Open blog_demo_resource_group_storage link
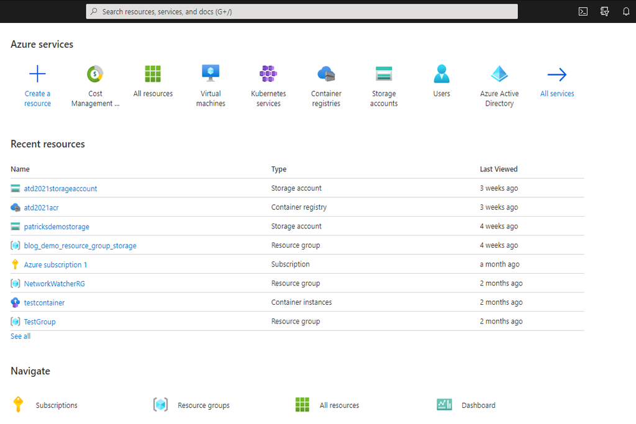 tap(80, 246)
